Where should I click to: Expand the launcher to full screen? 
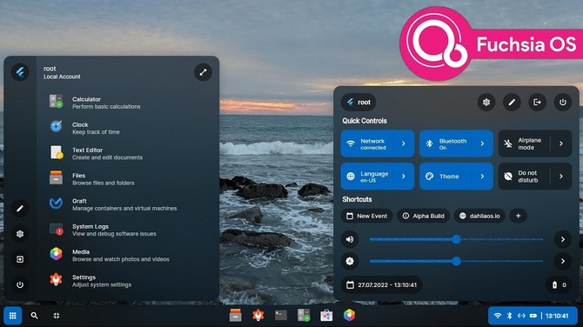[203, 72]
